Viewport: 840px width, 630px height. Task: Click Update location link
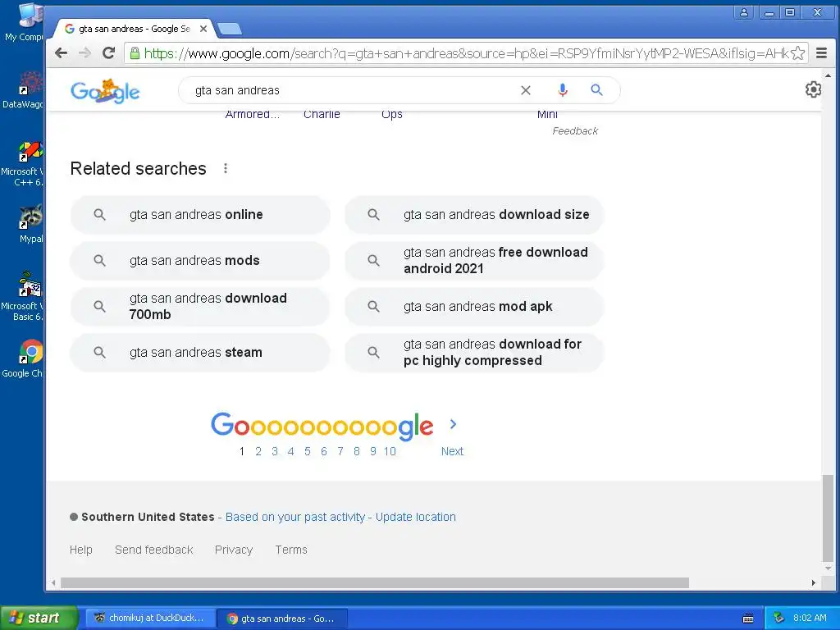point(416,517)
